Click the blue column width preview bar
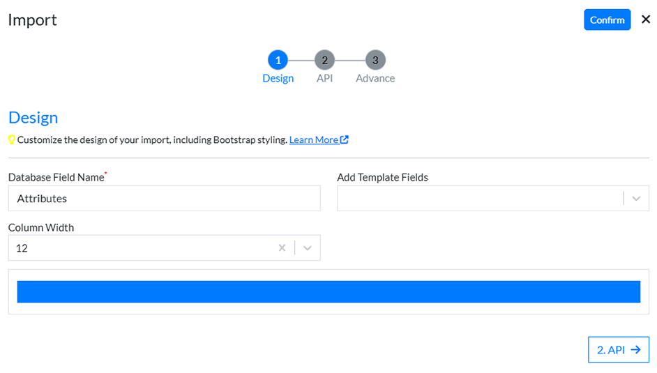657x373 pixels. (328, 291)
